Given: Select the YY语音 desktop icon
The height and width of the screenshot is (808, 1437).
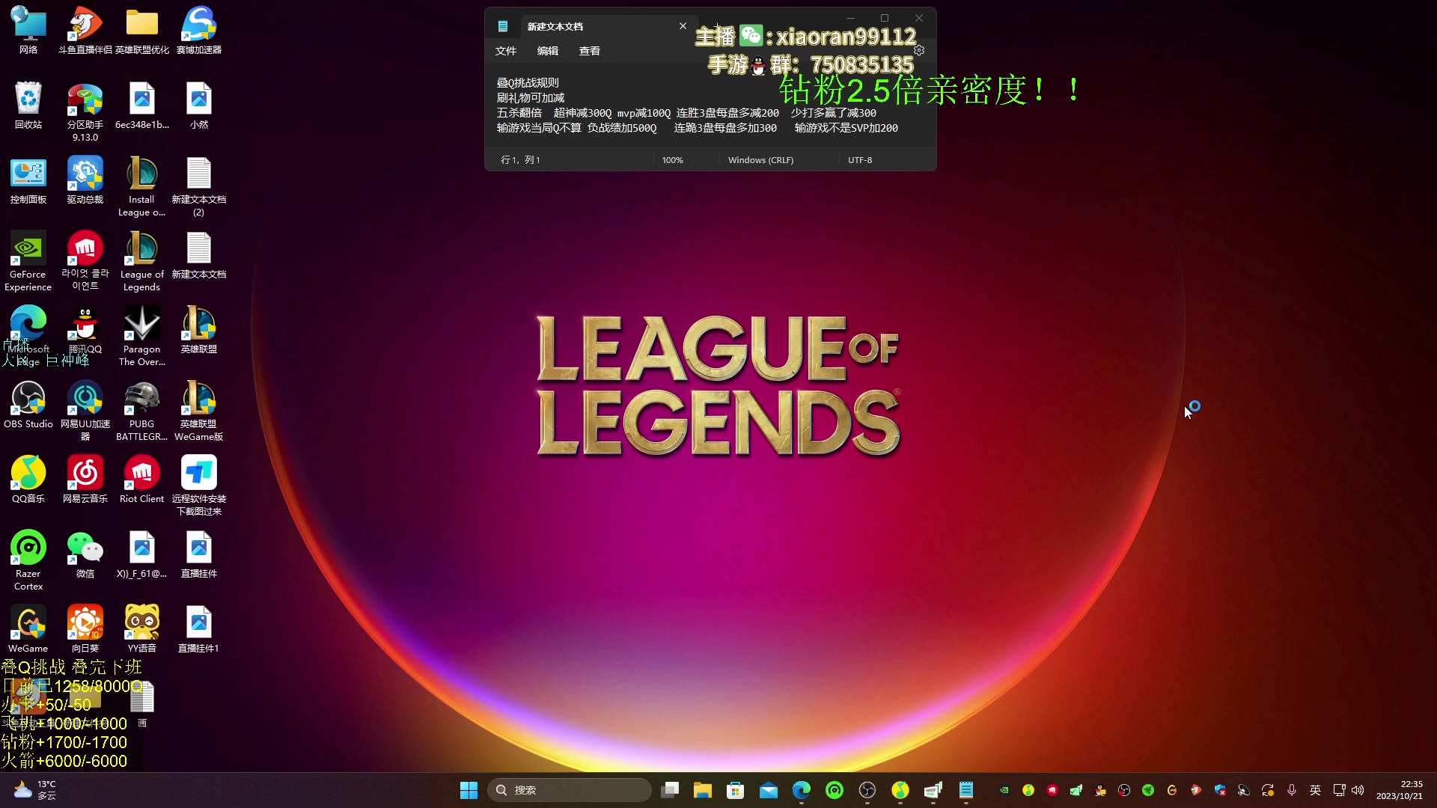Looking at the screenshot, I should click(x=142, y=629).
